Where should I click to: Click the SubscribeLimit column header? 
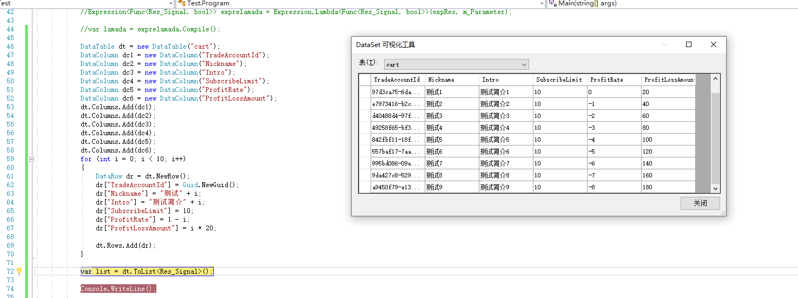click(x=560, y=80)
